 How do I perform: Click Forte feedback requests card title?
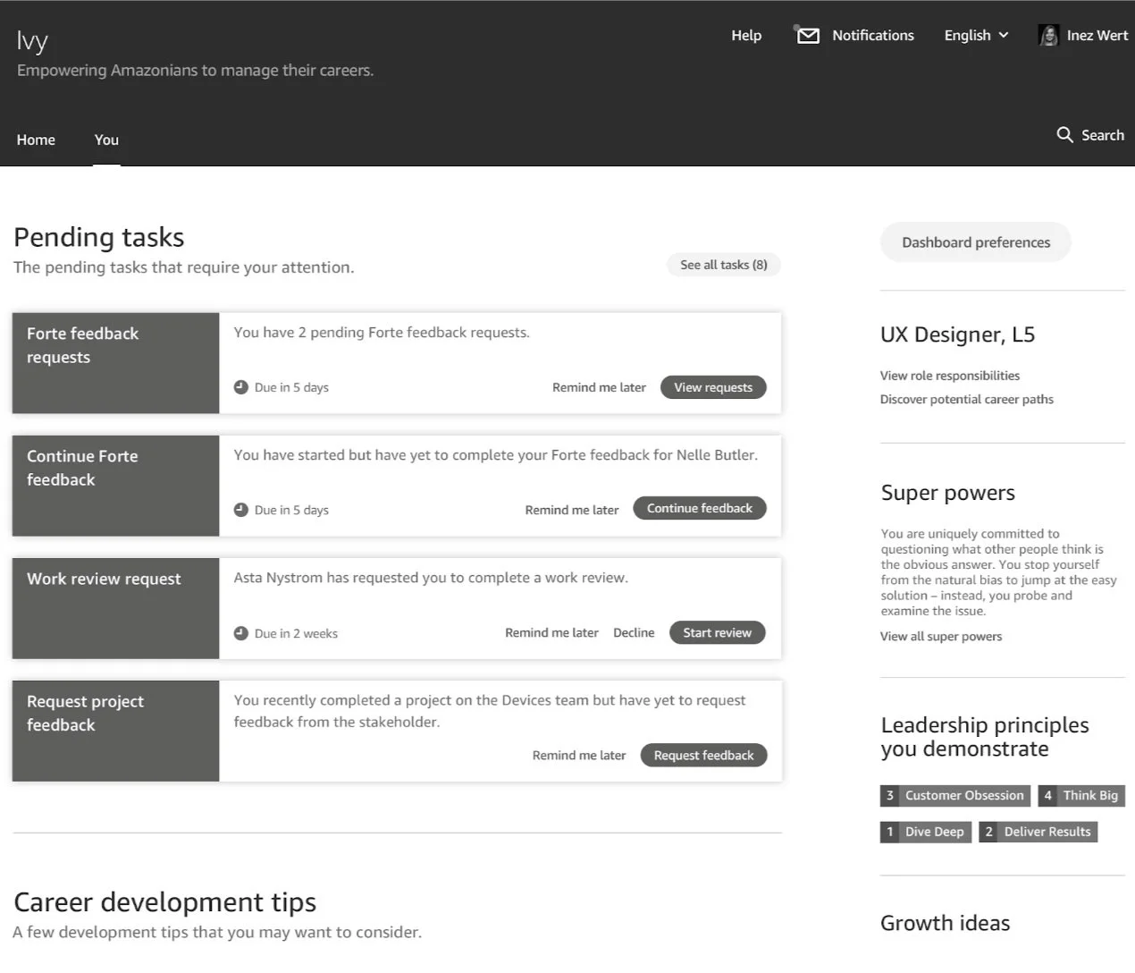point(82,345)
